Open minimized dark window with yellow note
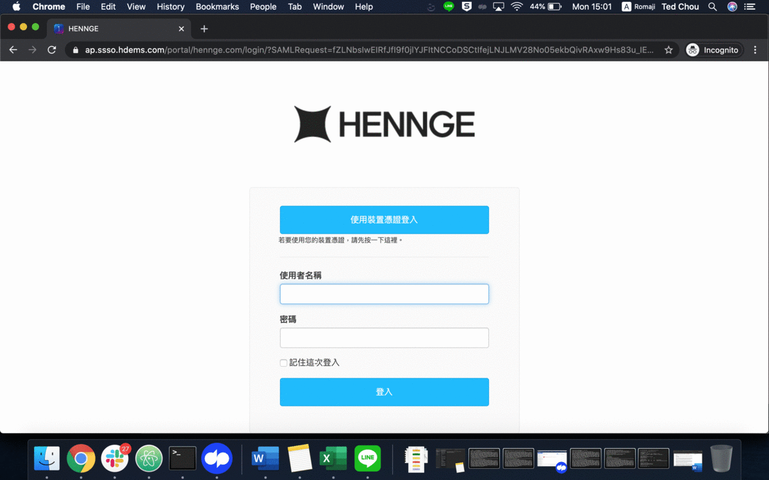Viewport: 769px width, 480px height. (x=451, y=460)
